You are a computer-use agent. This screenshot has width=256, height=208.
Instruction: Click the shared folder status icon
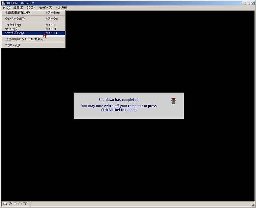(x=20, y=204)
